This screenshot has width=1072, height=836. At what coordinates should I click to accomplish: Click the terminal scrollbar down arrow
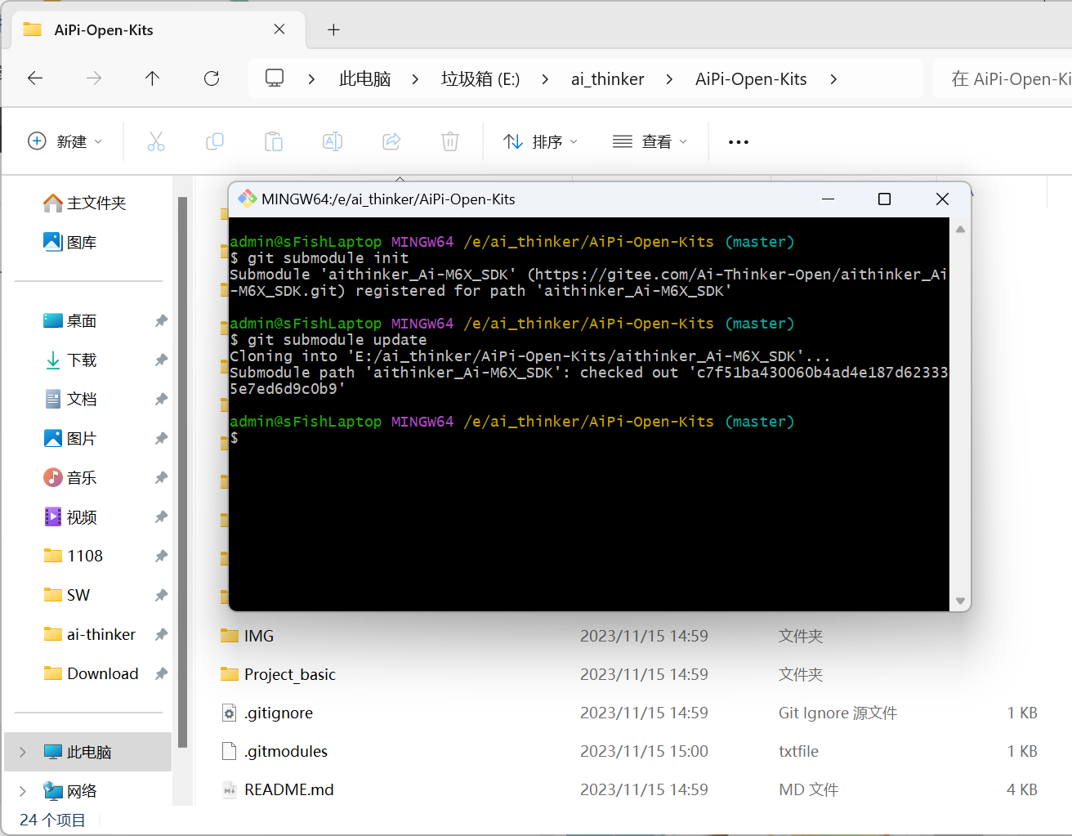pos(960,601)
